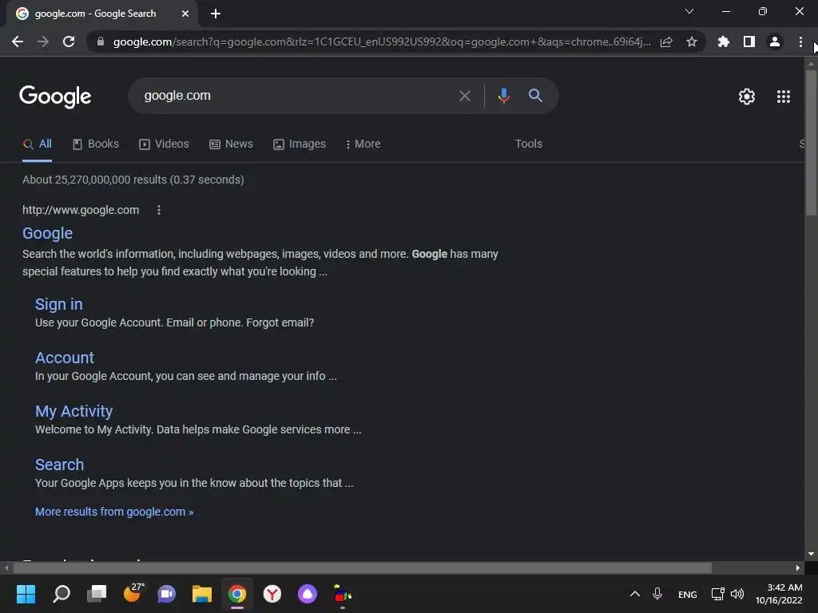
Task: Open the Google result title link
Action: click(47, 233)
